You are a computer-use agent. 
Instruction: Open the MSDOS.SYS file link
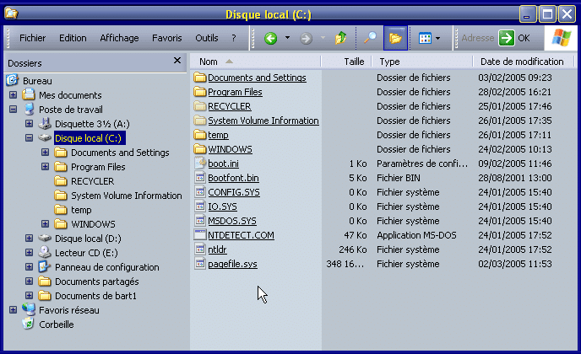232,221
